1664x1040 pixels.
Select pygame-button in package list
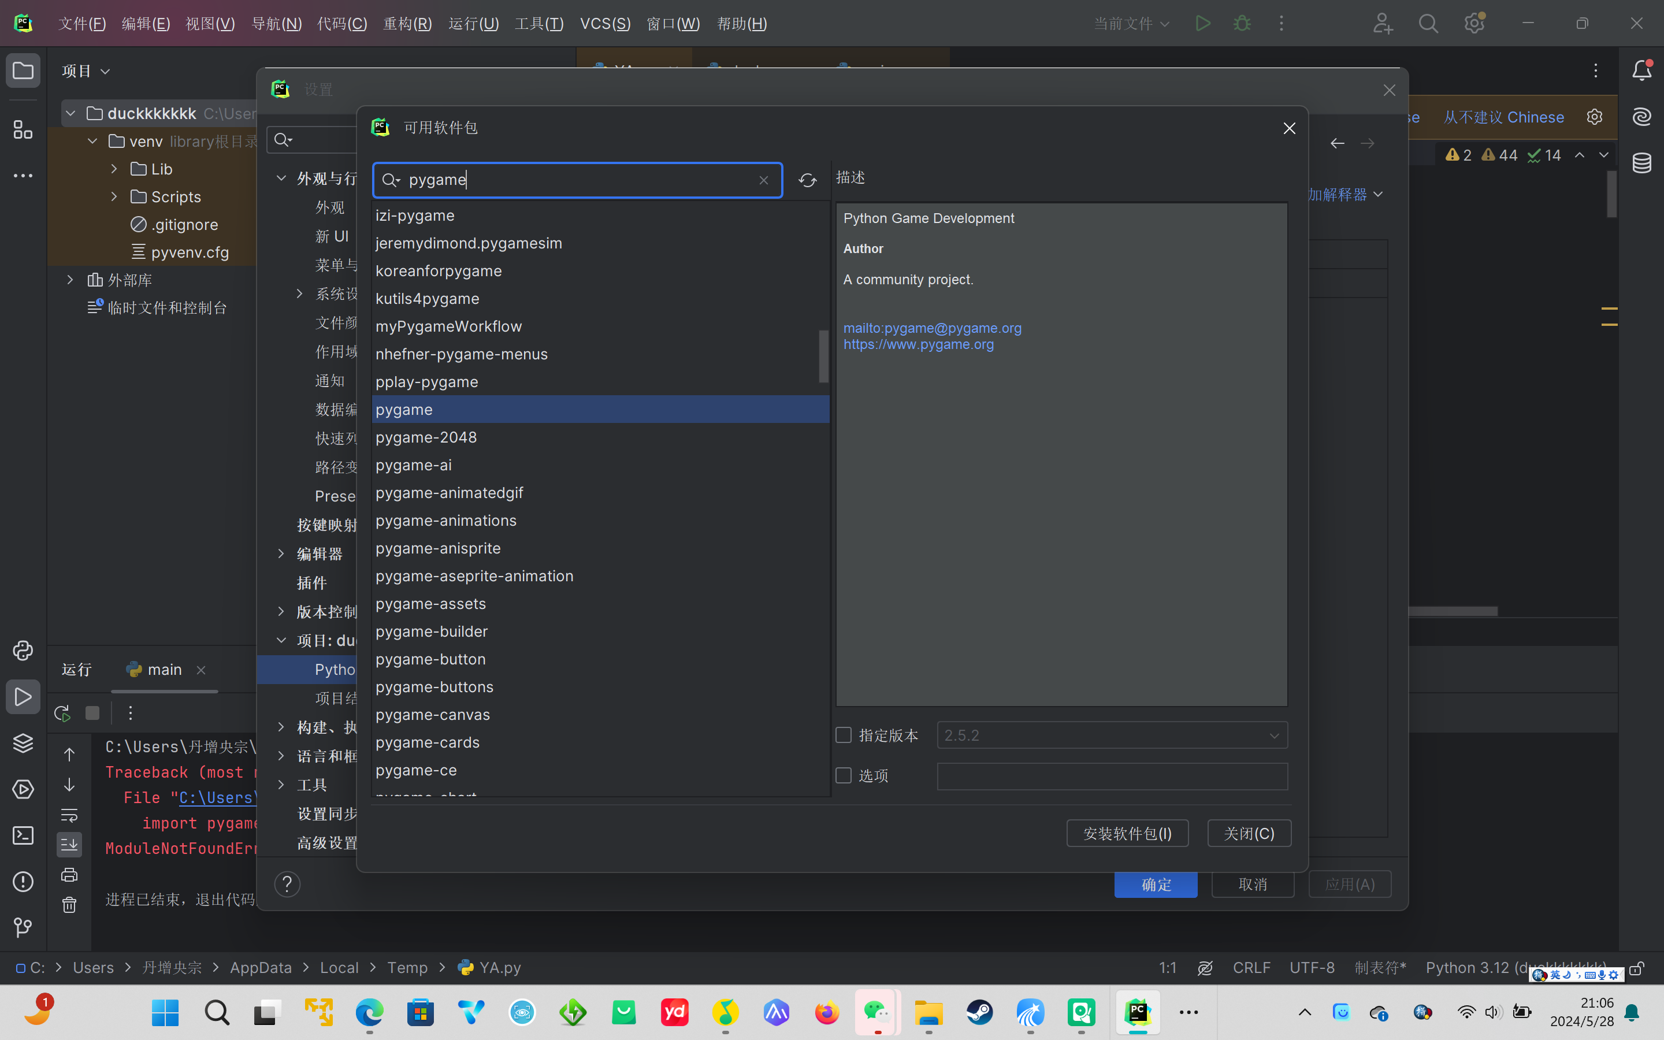coord(601,659)
